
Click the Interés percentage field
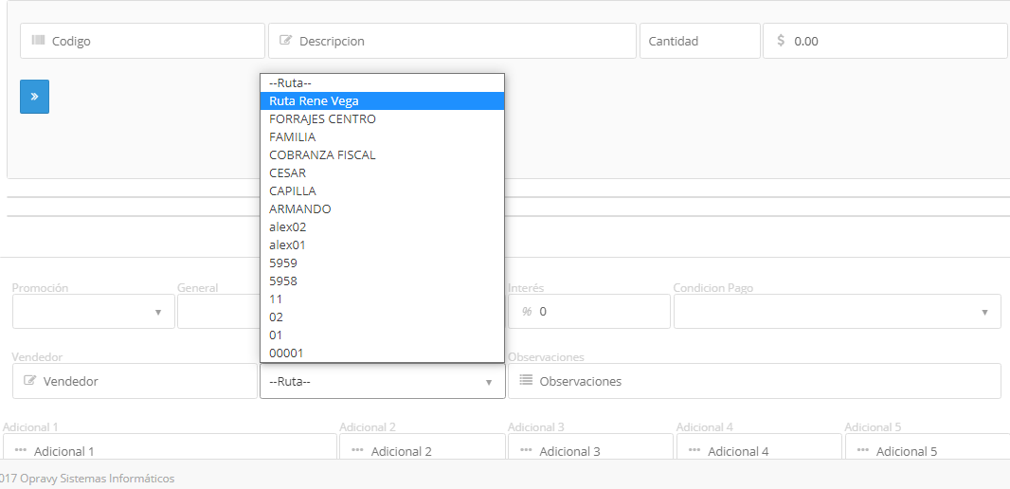[588, 312]
